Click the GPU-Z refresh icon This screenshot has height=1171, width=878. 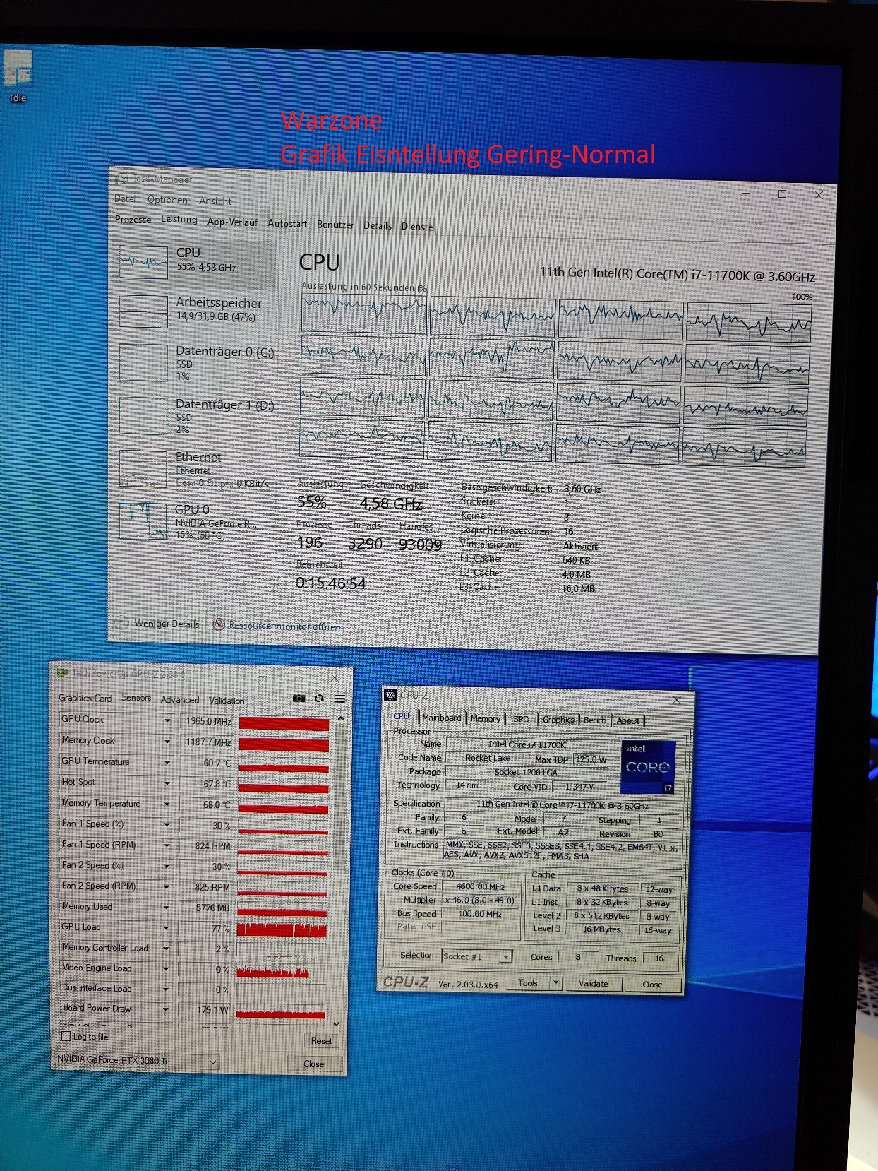click(319, 698)
